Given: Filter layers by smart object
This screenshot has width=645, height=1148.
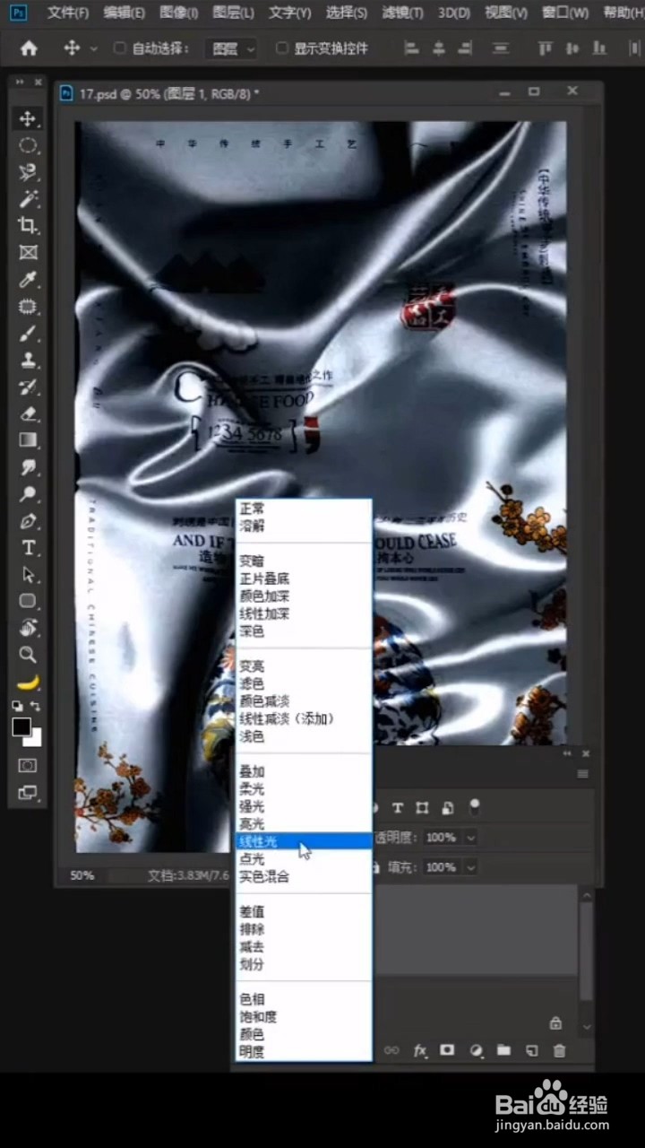Looking at the screenshot, I should pos(448,808).
